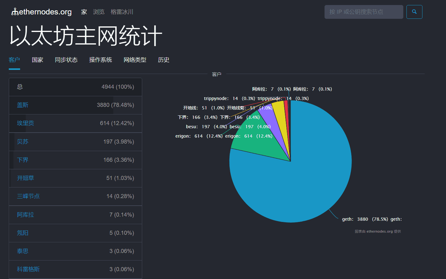
Task: Switch to the 国家 tab
Action: (x=37, y=60)
